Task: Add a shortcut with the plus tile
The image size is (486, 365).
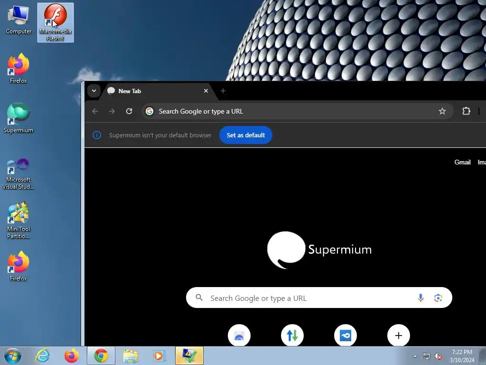Action: coord(399,336)
